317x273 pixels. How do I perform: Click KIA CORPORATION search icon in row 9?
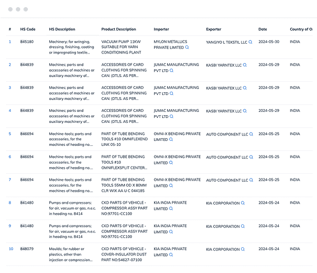(x=243, y=226)
